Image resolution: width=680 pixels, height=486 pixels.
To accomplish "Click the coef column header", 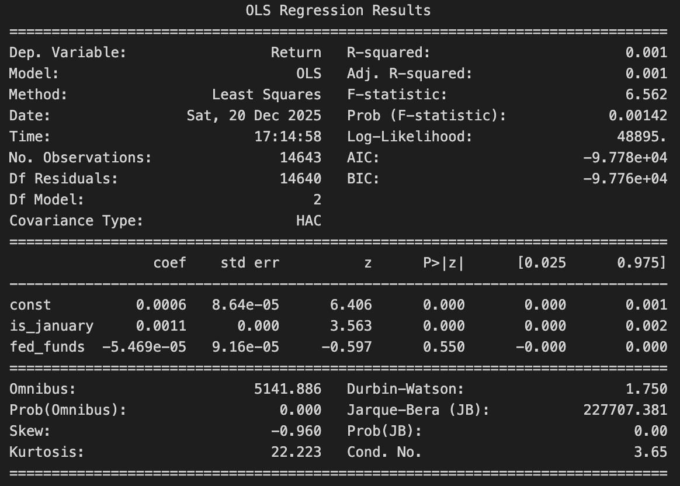I will pos(169,263).
